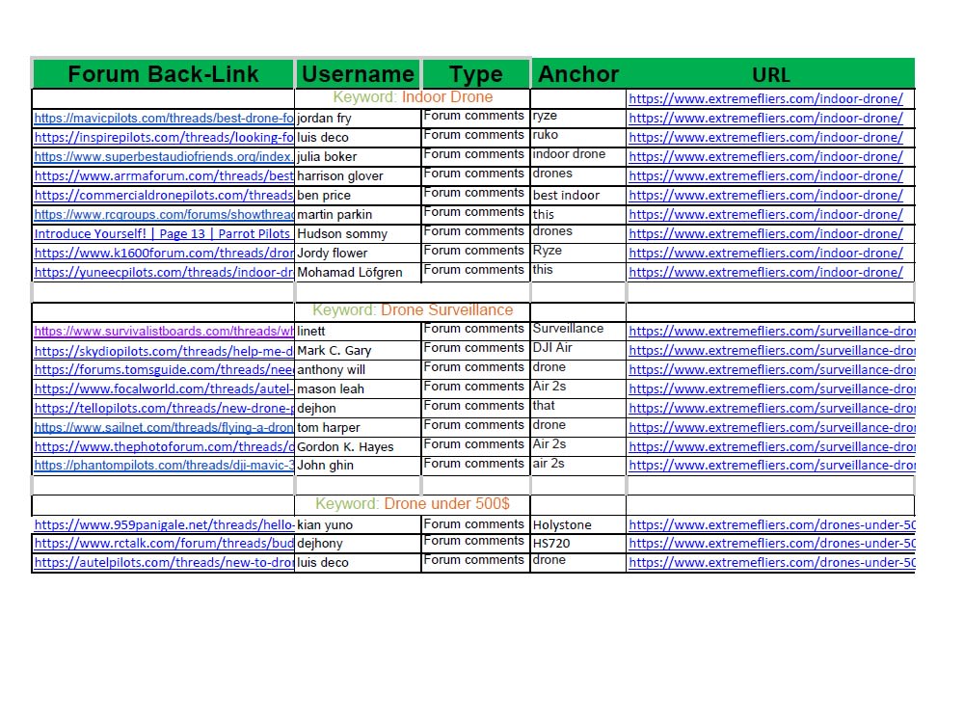Open the commercialdronepilots.com threads link
Image resolution: width=964 pixels, height=723 pixels.
coord(164,195)
